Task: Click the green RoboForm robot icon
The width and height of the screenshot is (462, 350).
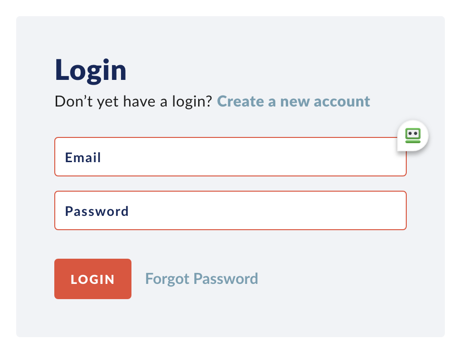Action: point(412,136)
